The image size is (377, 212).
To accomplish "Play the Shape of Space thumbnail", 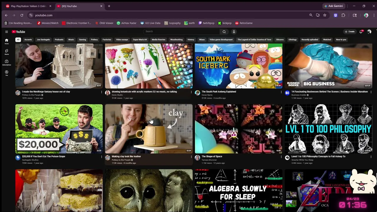I will 239,129.
